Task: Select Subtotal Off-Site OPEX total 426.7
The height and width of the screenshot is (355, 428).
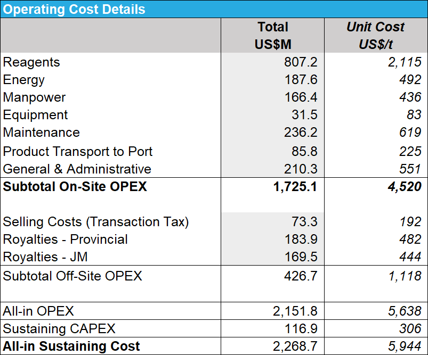Action: (x=301, y=276)
